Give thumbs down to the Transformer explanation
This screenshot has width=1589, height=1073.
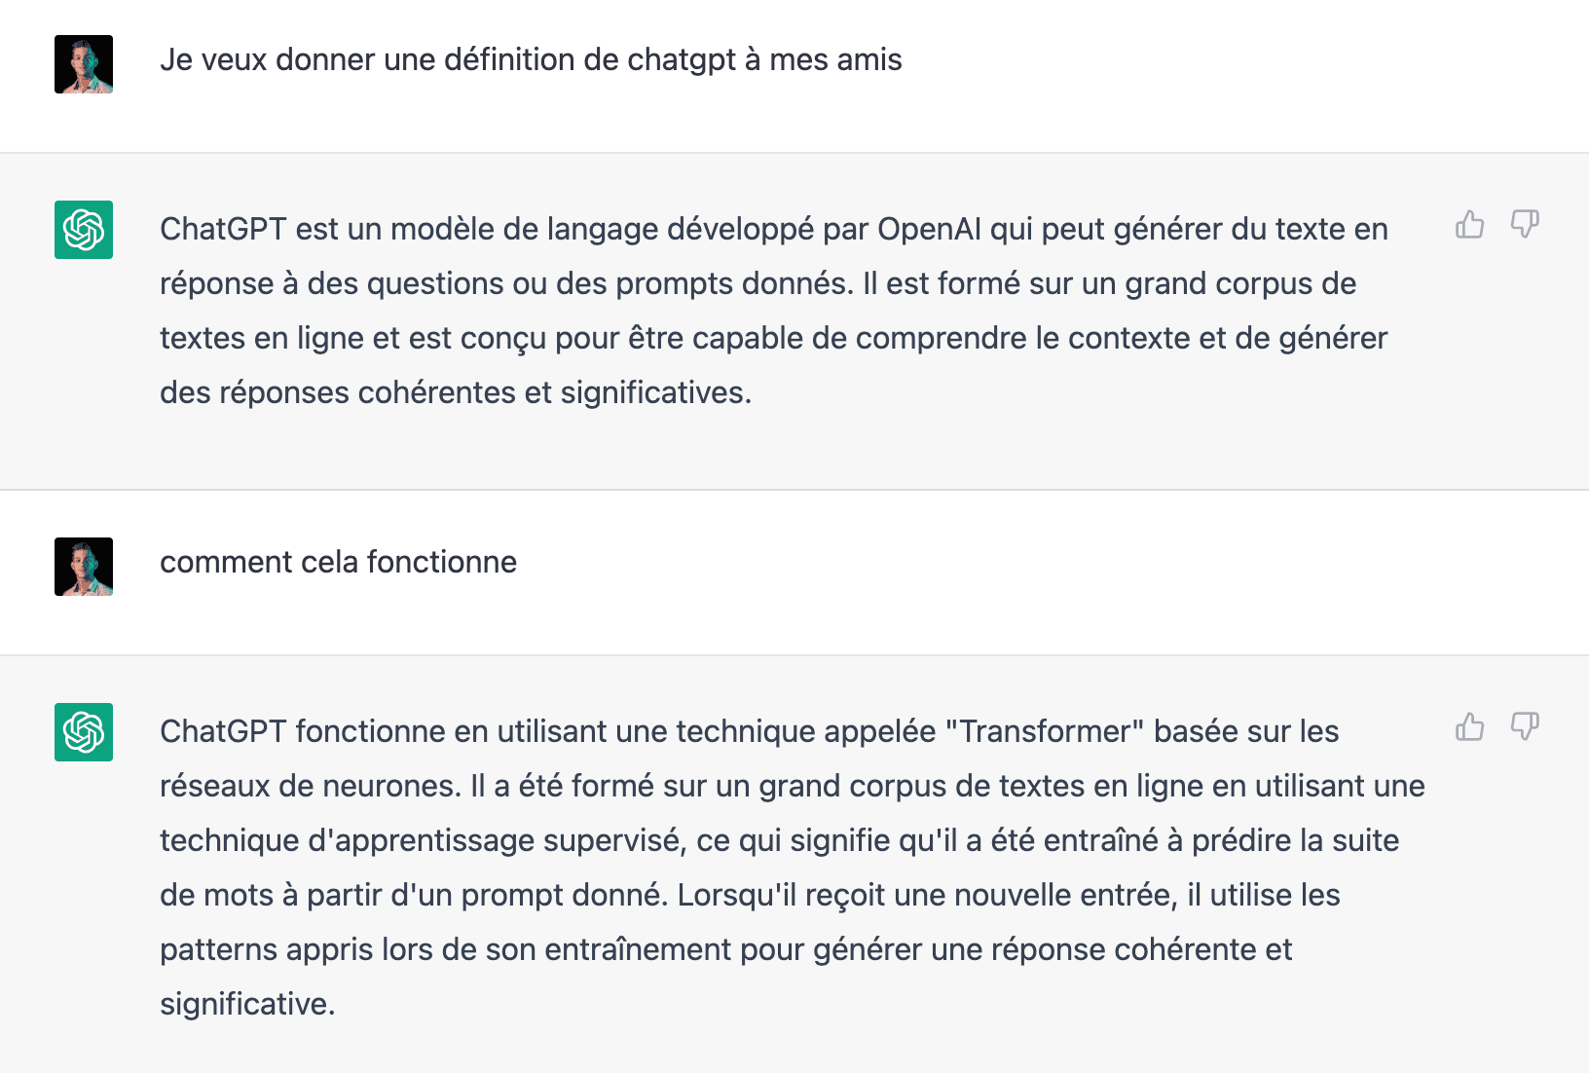[x=1524, y=727]
